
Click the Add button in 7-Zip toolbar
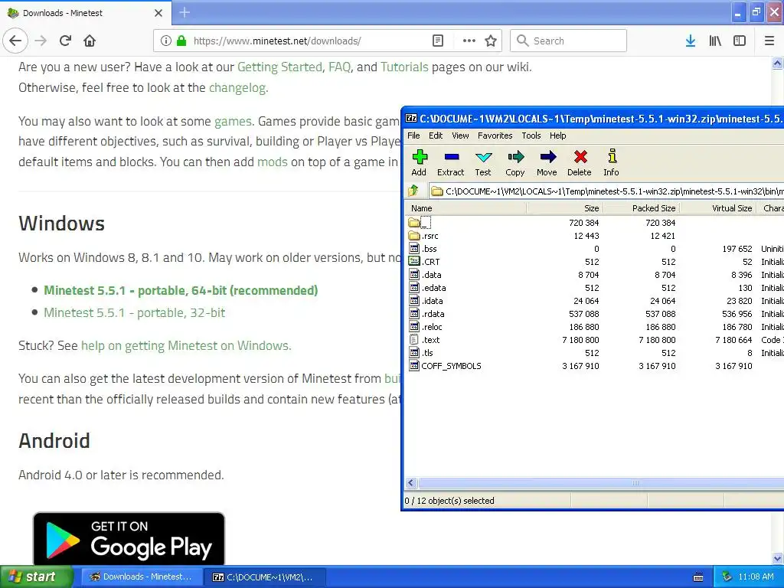(x=419, y=163)
